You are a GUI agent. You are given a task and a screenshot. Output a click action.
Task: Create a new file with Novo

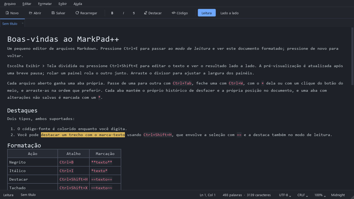12,13
